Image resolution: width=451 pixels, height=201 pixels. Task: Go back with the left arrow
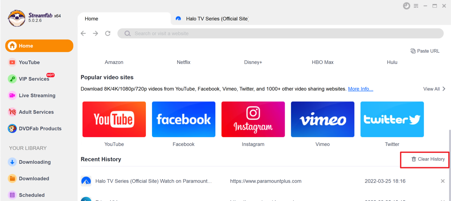click(83, 33)
